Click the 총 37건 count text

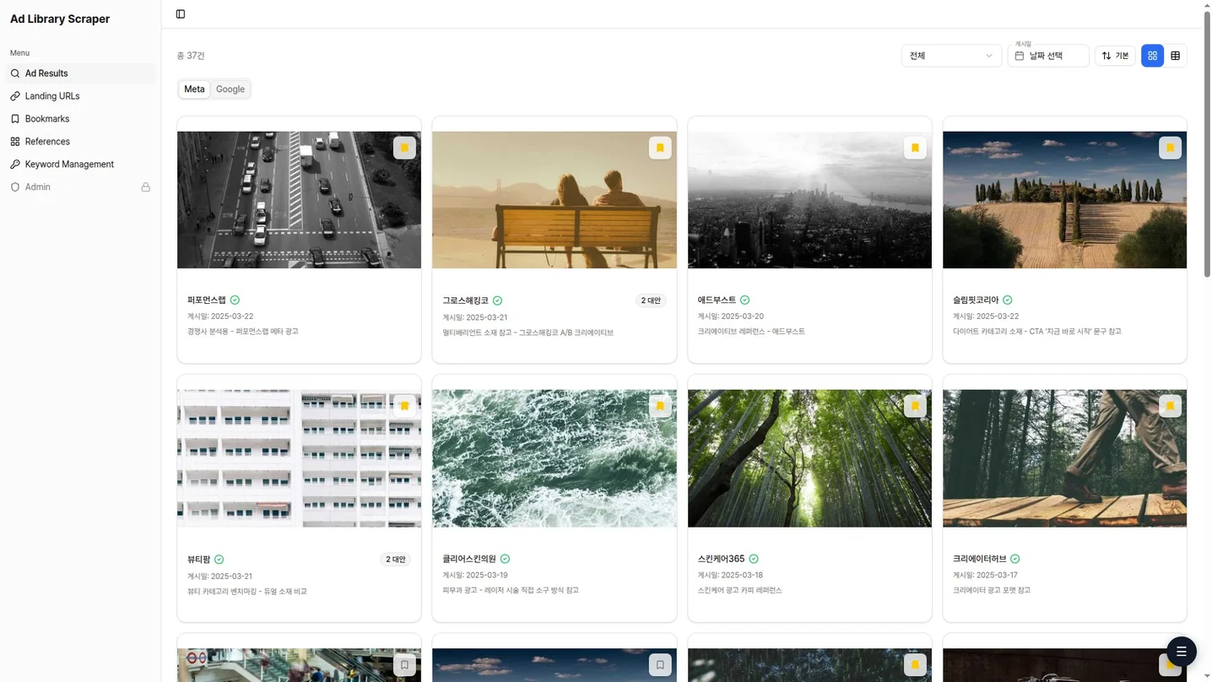coord(191,56)
